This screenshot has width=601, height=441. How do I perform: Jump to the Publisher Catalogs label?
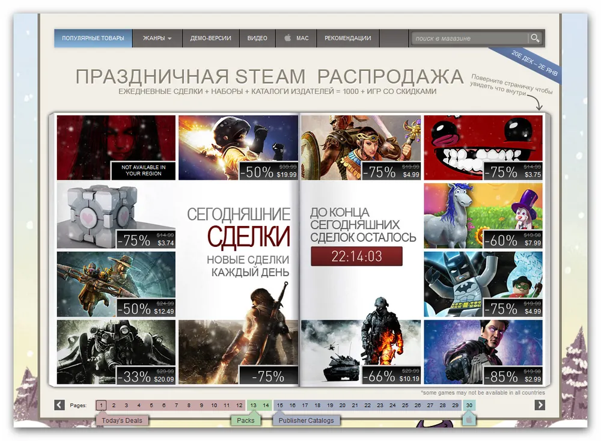click(x=306, y=421)
